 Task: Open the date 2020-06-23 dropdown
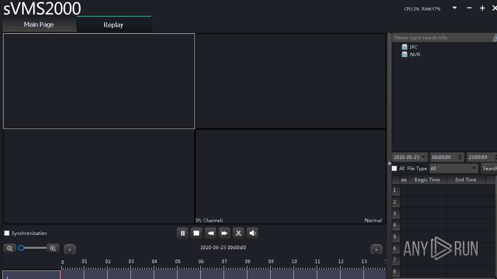click(410, 157)
